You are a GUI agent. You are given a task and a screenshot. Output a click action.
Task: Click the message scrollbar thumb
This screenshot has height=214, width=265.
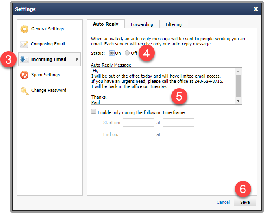[x=238, y=86]
